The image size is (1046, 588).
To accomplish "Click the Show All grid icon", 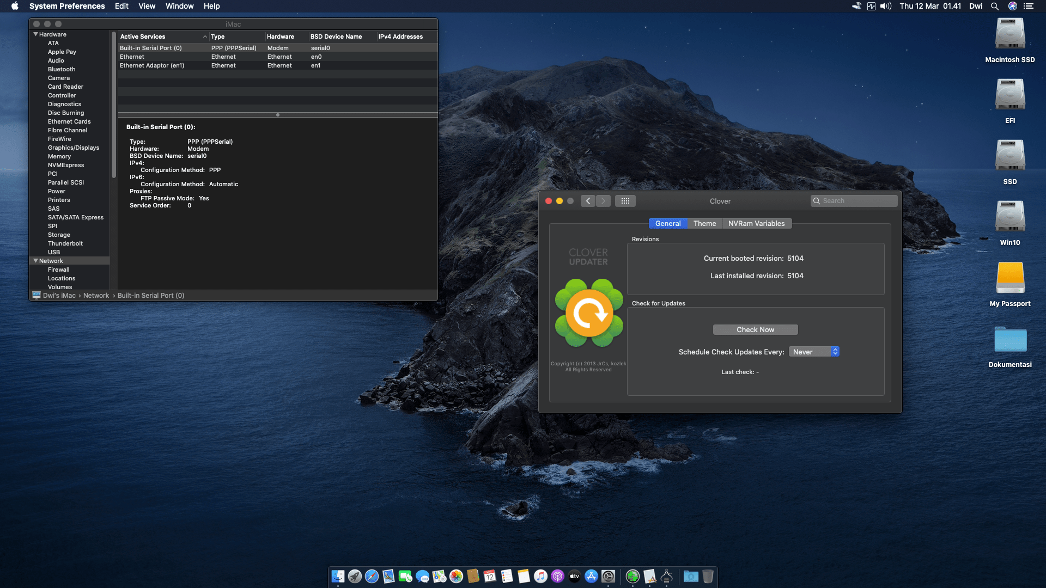I will coord(625,201).
